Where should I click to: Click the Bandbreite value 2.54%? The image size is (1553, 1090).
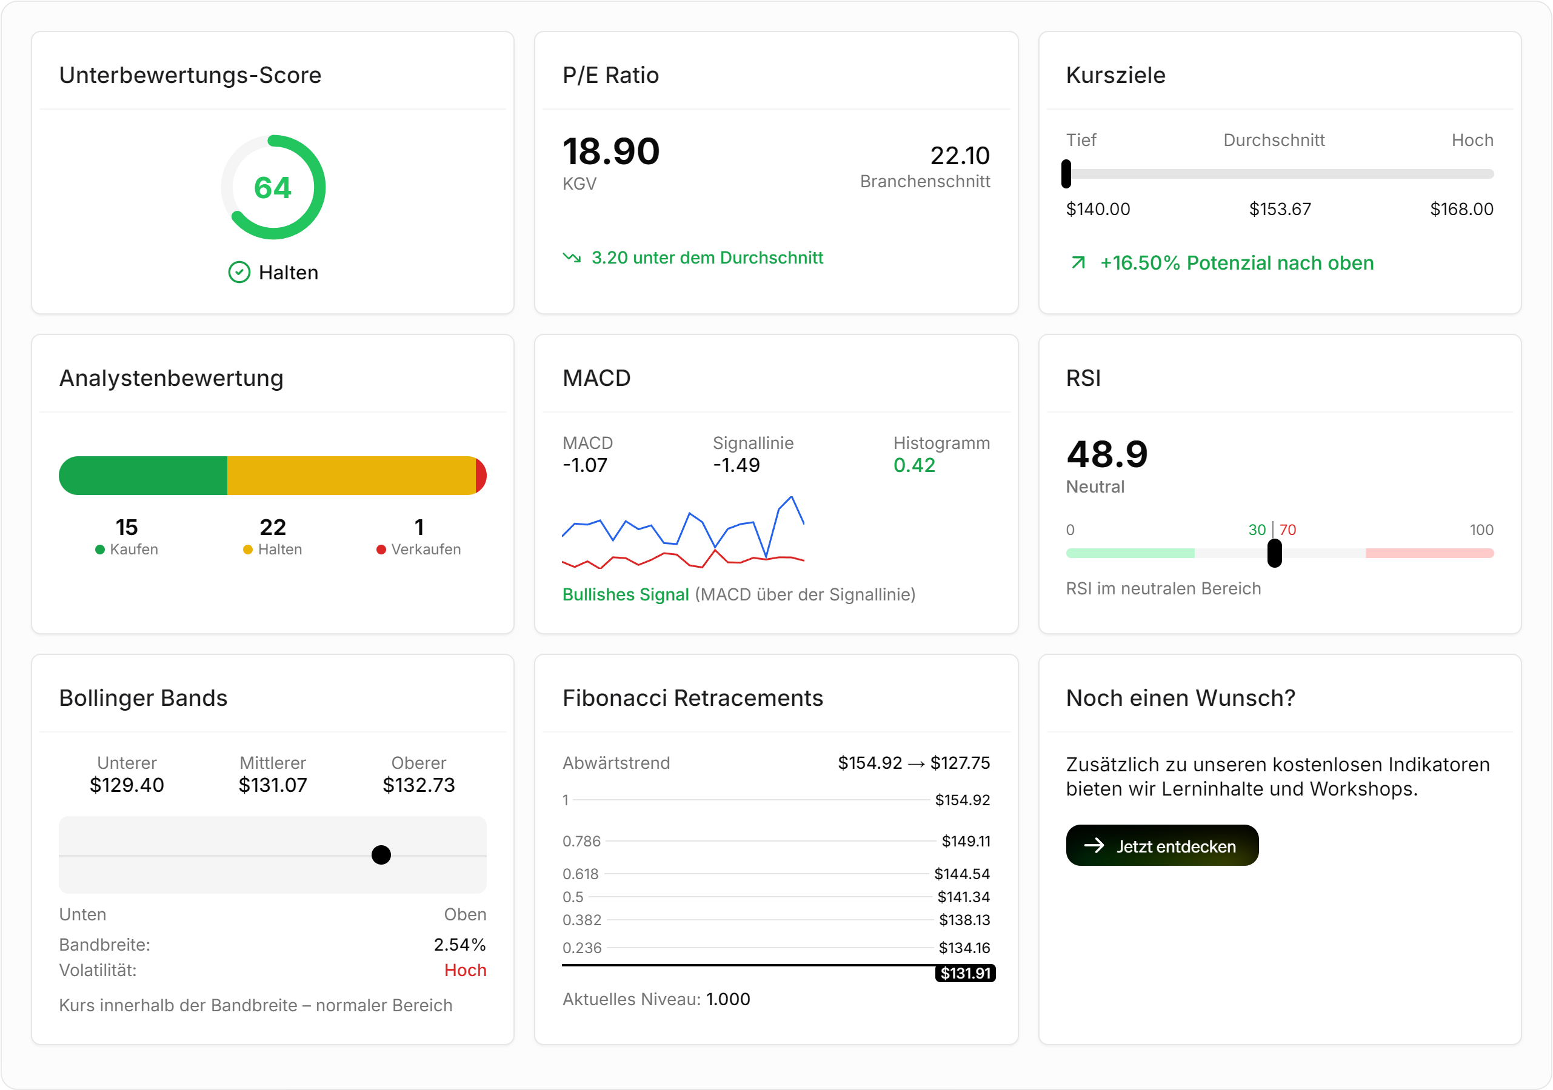click(x=459, y=944)
